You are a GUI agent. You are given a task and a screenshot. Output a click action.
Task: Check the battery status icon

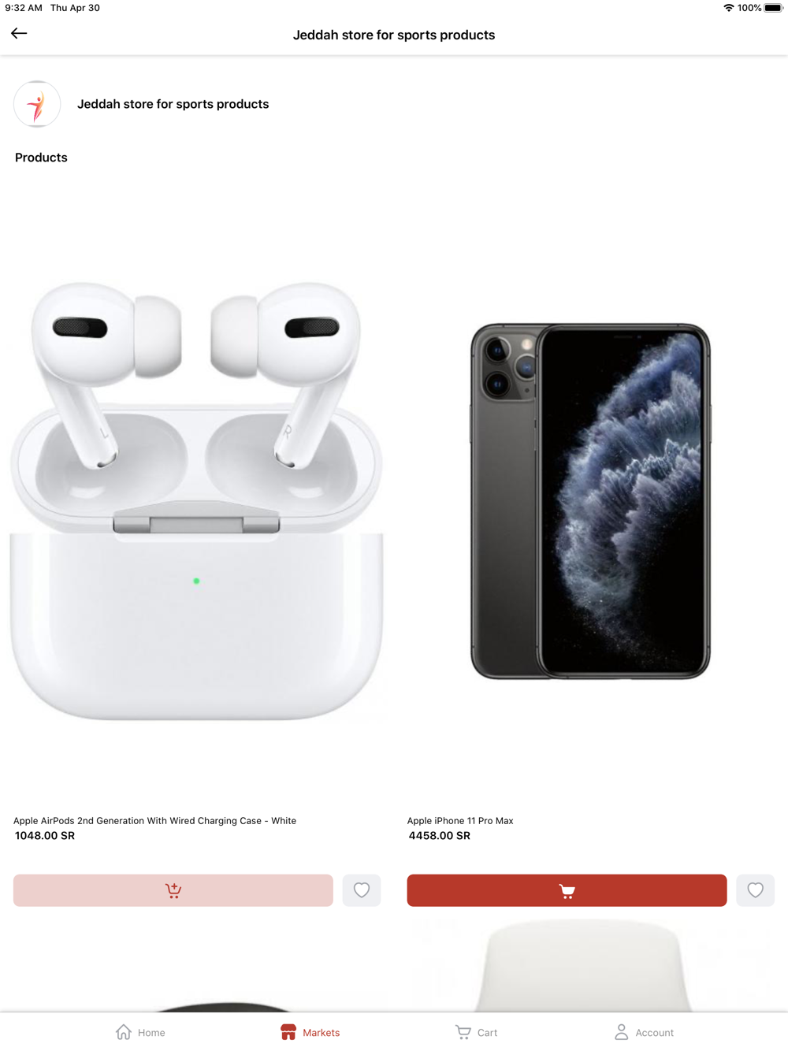(x=773, y=8)
